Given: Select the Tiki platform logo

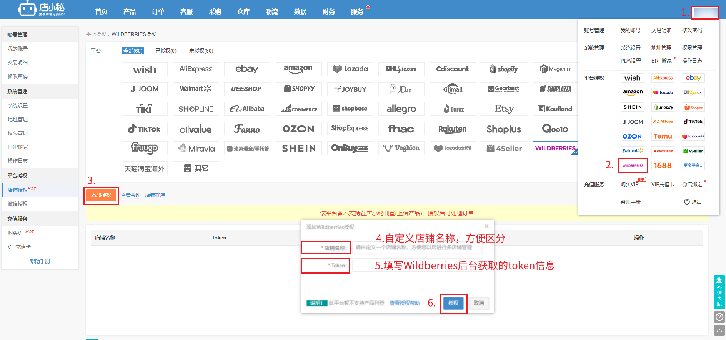Looking at the screenshot, I should click(x=145, y=109).
